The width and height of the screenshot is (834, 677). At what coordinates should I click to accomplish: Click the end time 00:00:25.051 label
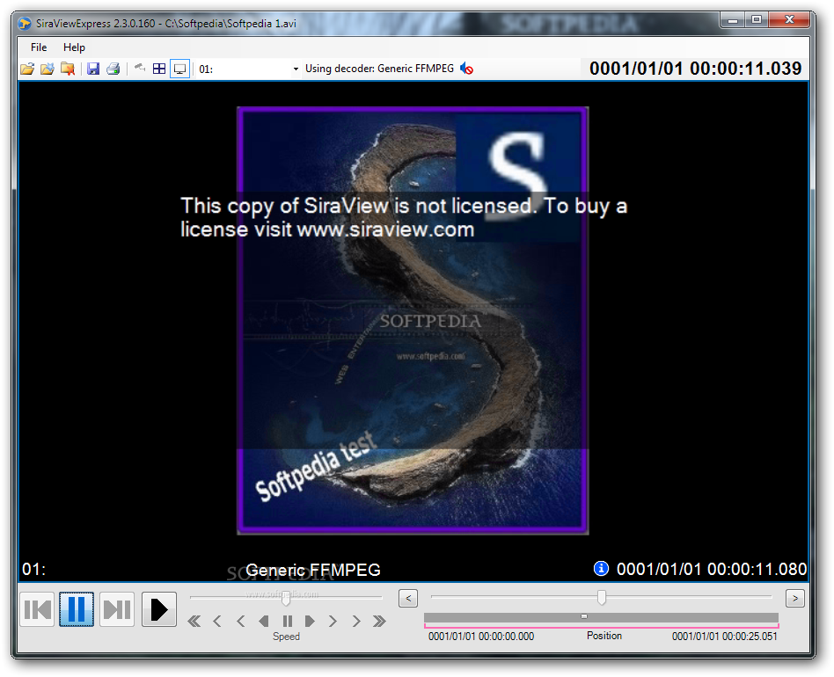[724, 636]
